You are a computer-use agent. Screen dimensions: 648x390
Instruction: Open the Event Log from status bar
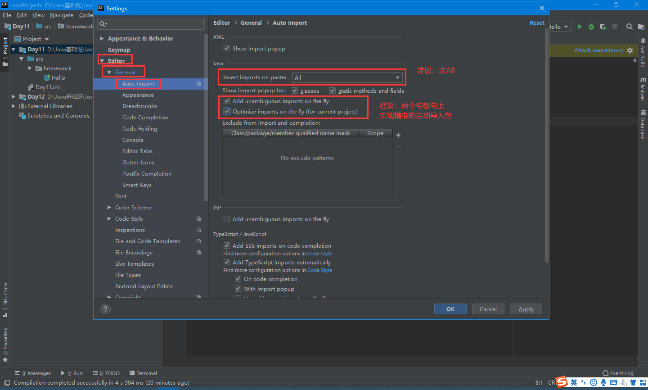coord(618,373)
